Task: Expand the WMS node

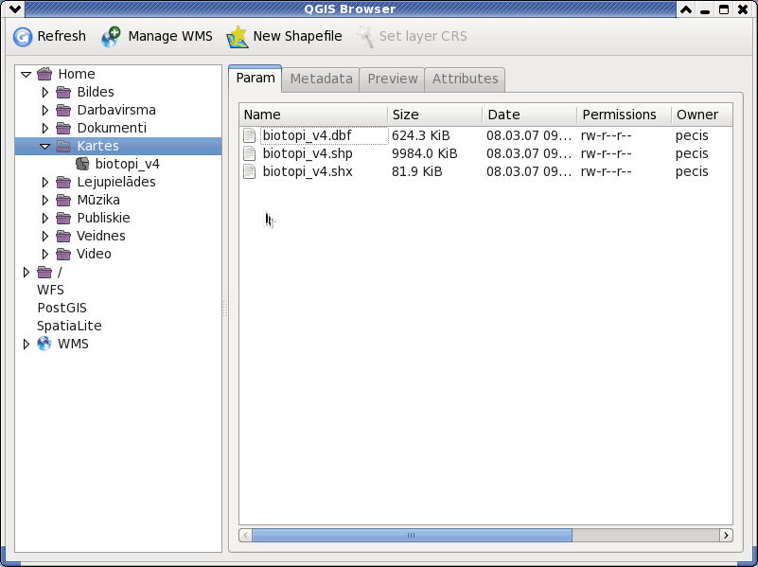Action: tap(26, 344)
